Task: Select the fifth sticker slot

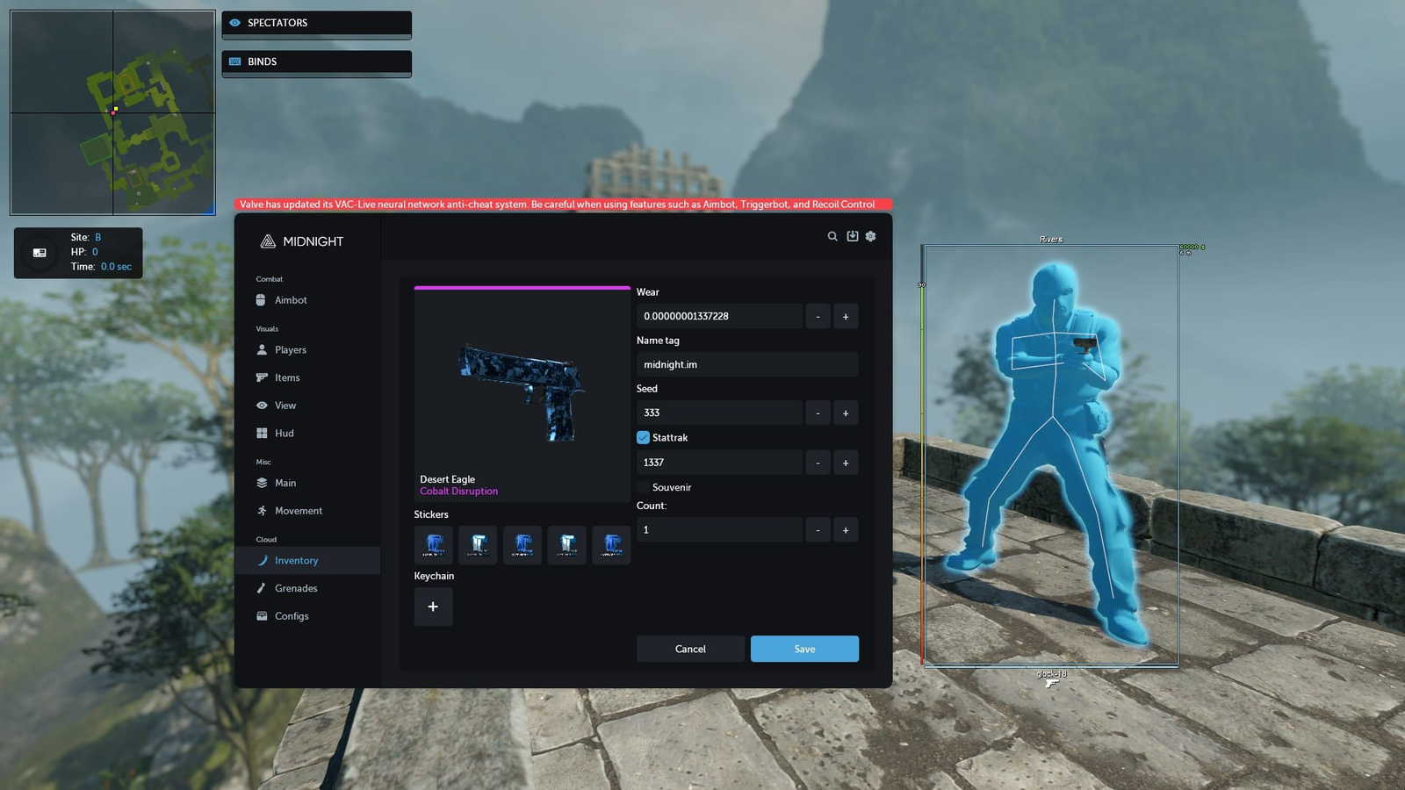Action: [611, 545]
